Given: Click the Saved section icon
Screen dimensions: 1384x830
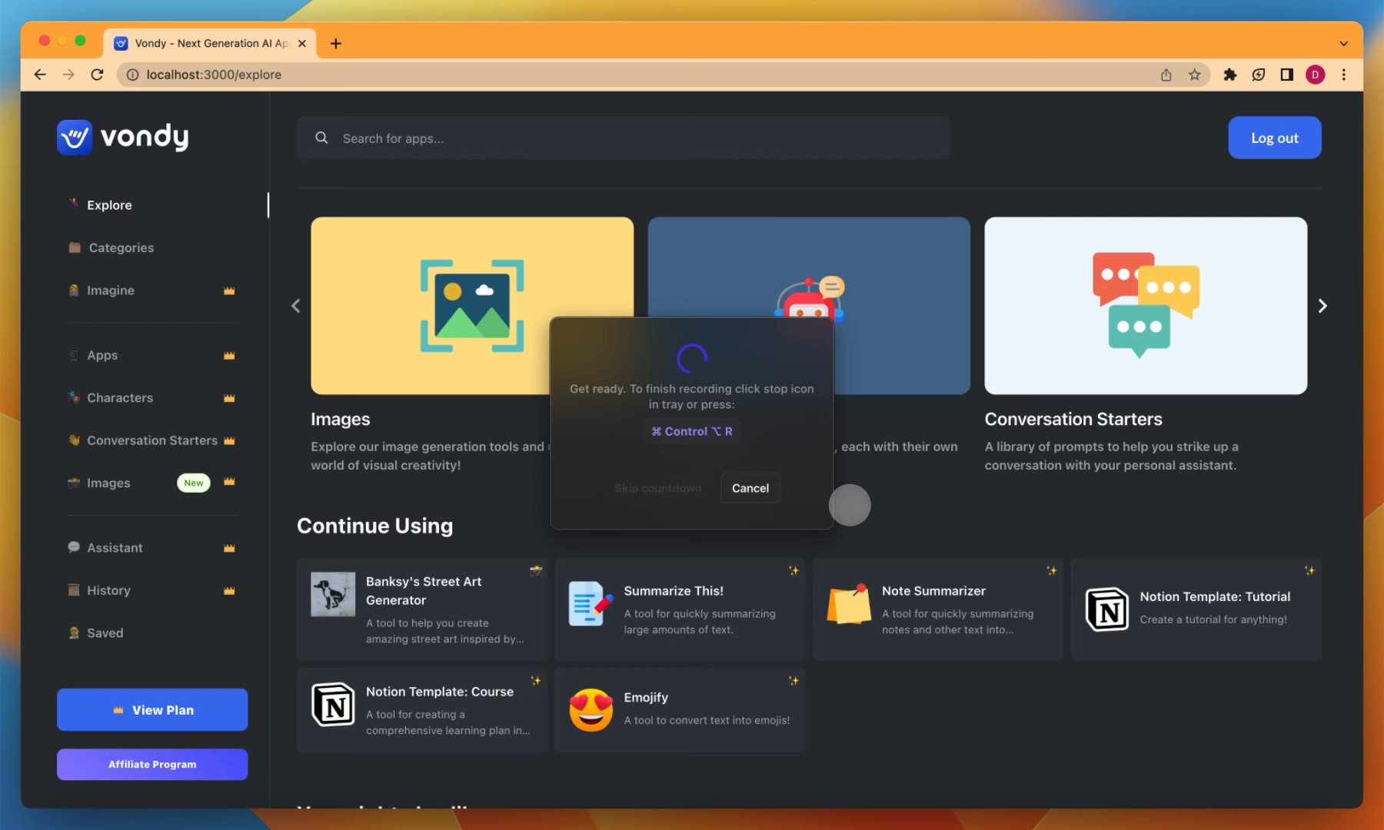Looking at the screenshot, I should click(x=74, y=632).
